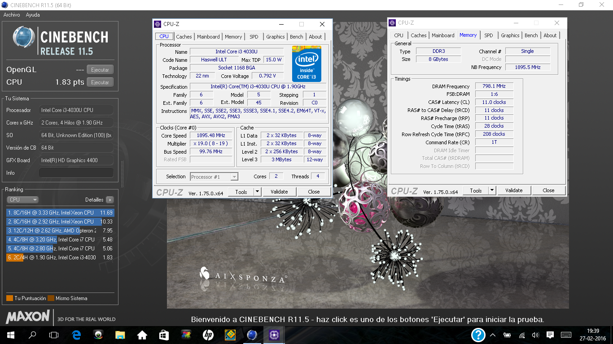Run the CPU test with Ejecutar

click(x=100, y=82)
